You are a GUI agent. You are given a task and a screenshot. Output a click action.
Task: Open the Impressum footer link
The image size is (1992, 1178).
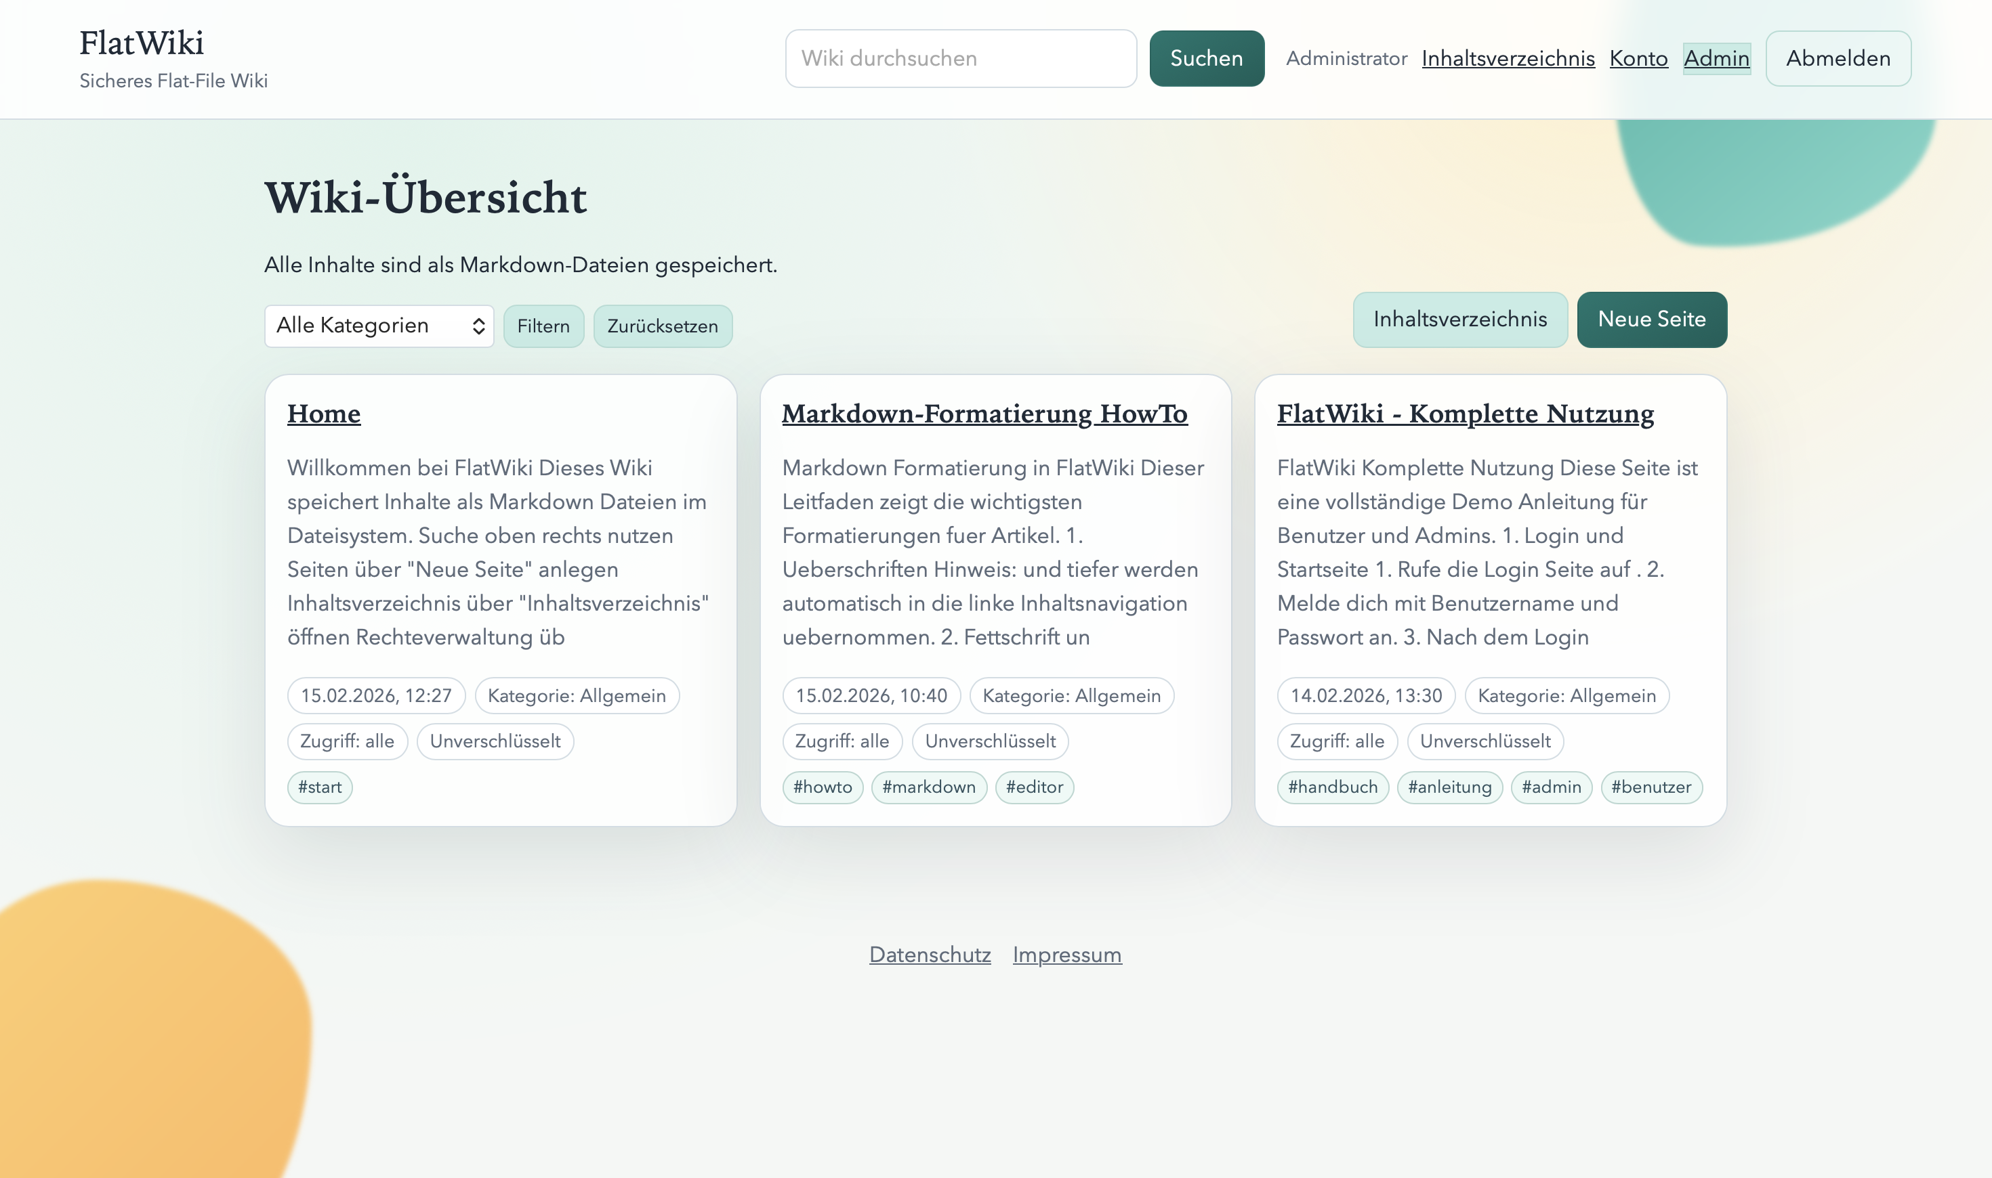click(1066, 955)
